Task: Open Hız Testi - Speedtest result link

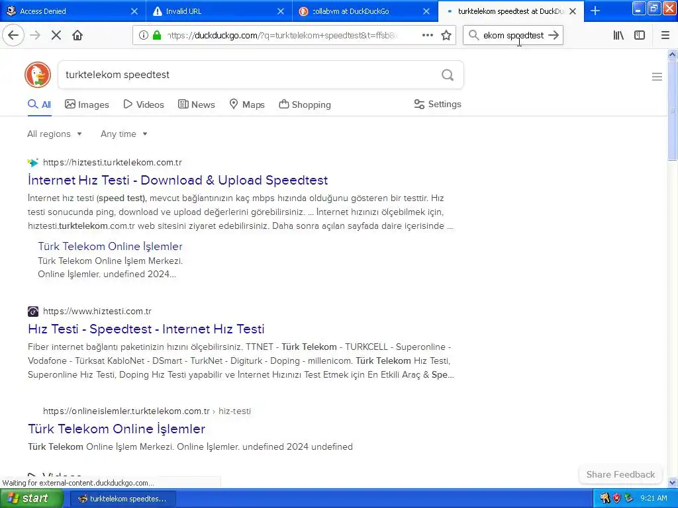Action: [x=146, y=329]
